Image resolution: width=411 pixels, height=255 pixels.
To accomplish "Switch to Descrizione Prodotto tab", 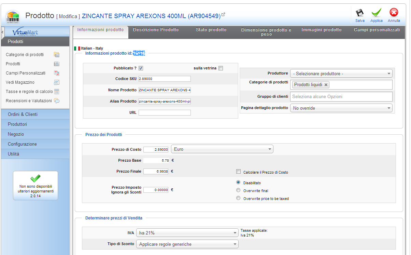I will tap(156, 30).
